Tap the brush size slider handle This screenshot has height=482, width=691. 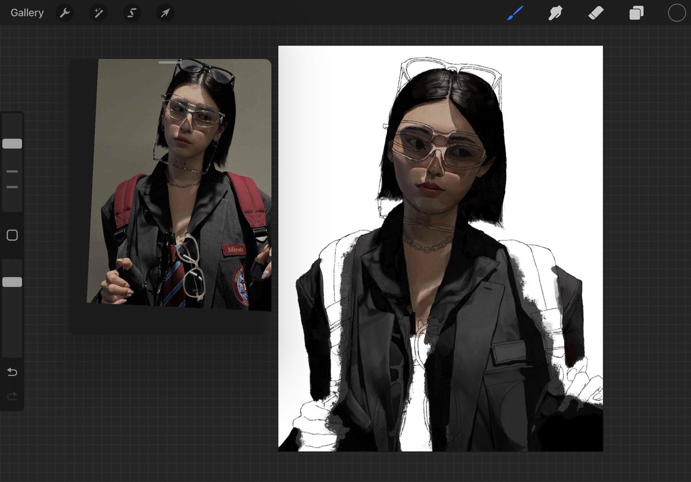[12, 144]
